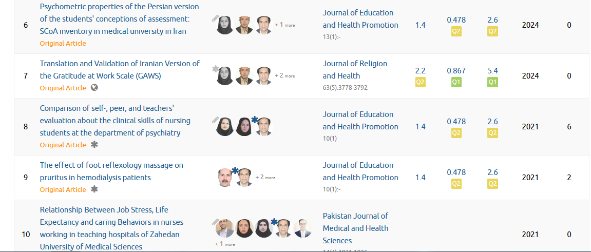Click the gray asterisk next to row 8 Original Article
The width and height of the screenshot is (591, 252).
[x=94, y=145]
